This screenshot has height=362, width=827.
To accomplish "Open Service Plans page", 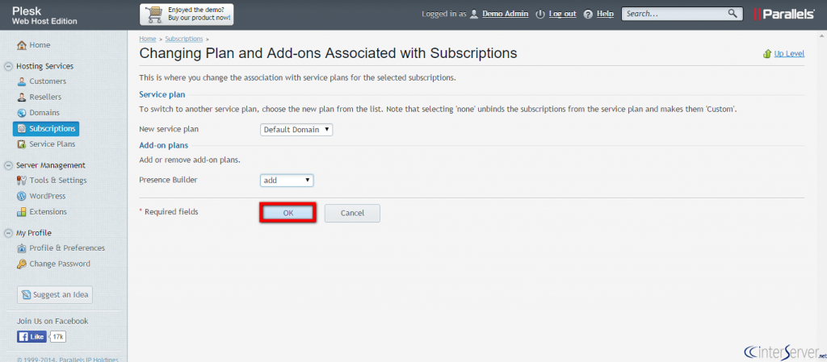I will pyautogui.click(x=52, y=144).
